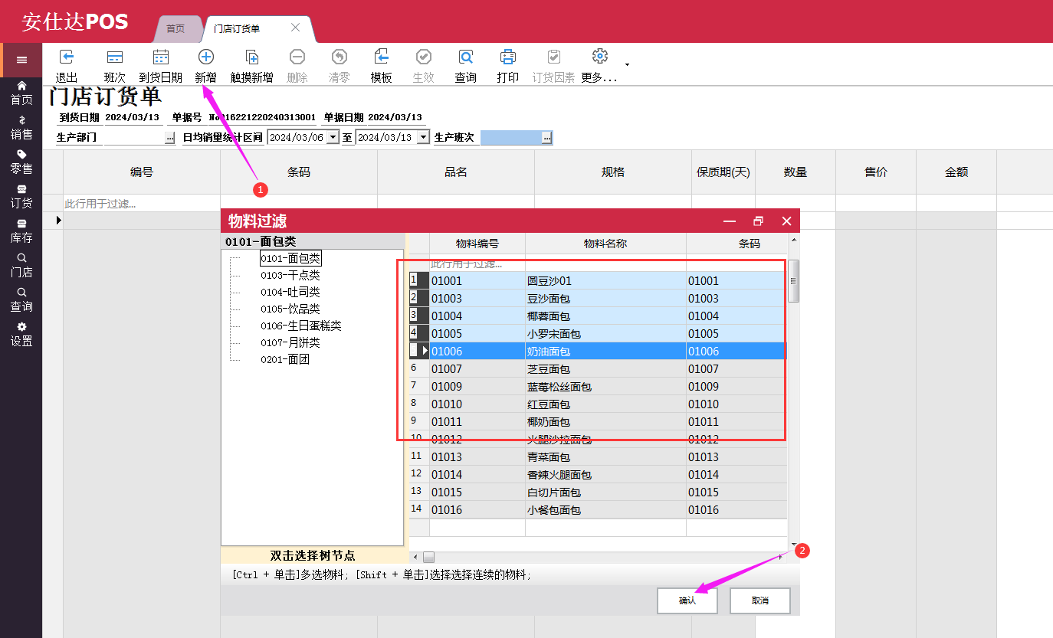Open 更多 gear settings icon
Viewport: 1053px width, 638px height.
[599, 57]
